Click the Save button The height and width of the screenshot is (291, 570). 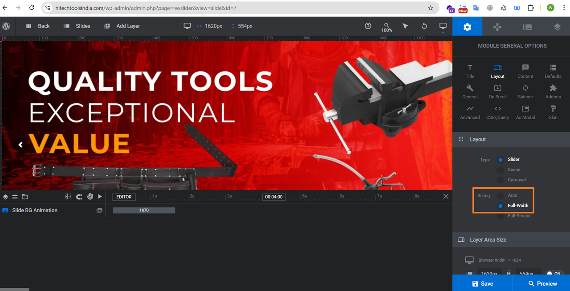tap(482, 283)
